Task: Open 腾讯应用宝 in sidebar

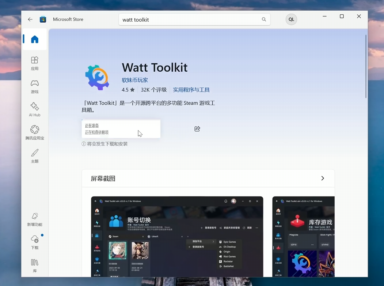Action: [x=35, y=132]
